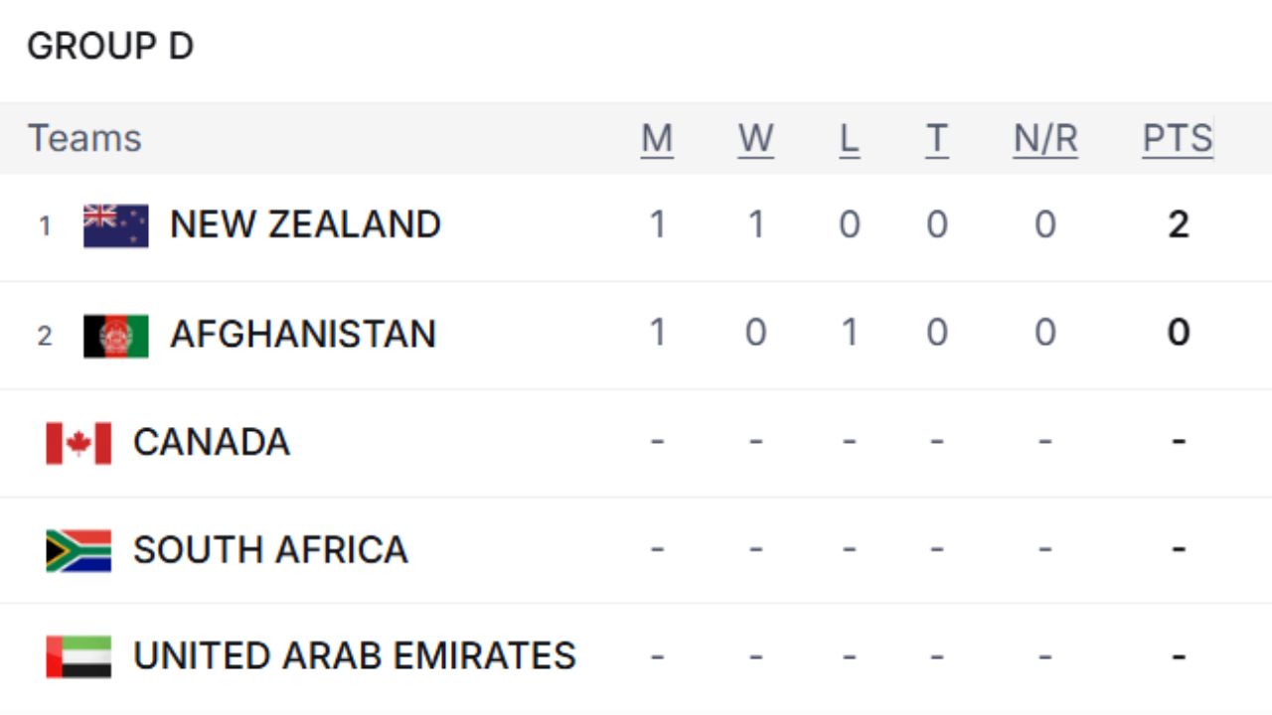Sort the table by the T column
This screenshot has width=1272, height=715.
click(936, 138)
